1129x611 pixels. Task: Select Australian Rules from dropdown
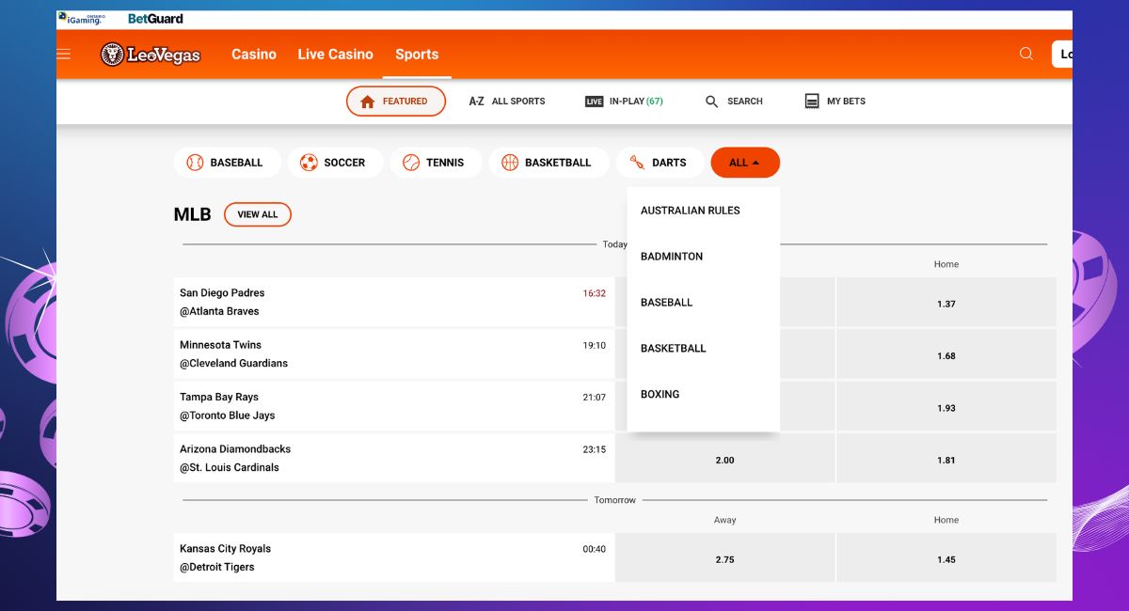point(704,211)
